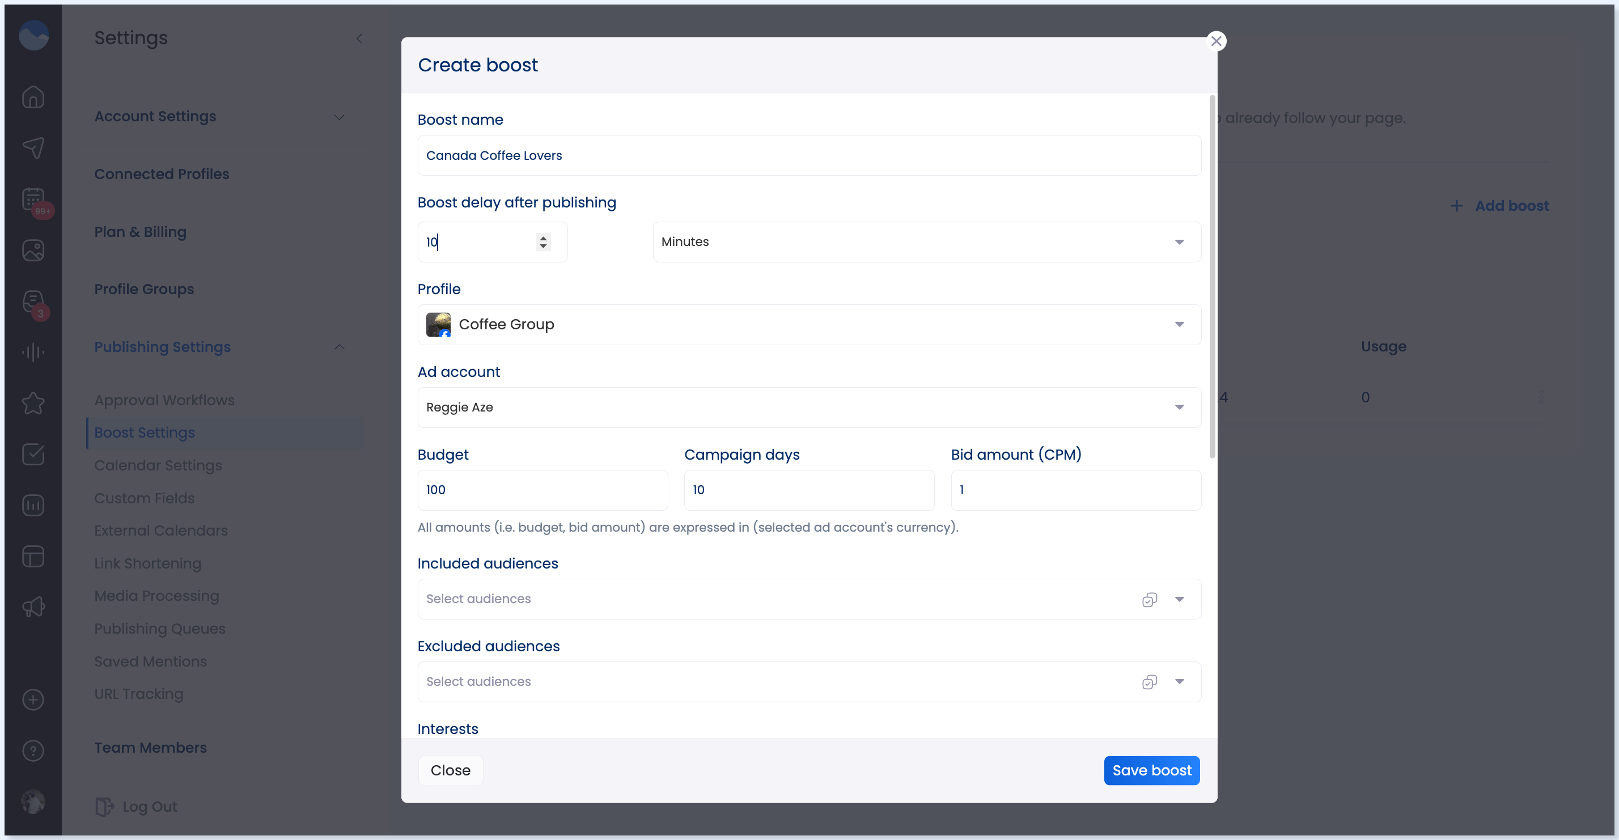
Task: Open the tasks checkmark icon
Action: coord(33,454)
